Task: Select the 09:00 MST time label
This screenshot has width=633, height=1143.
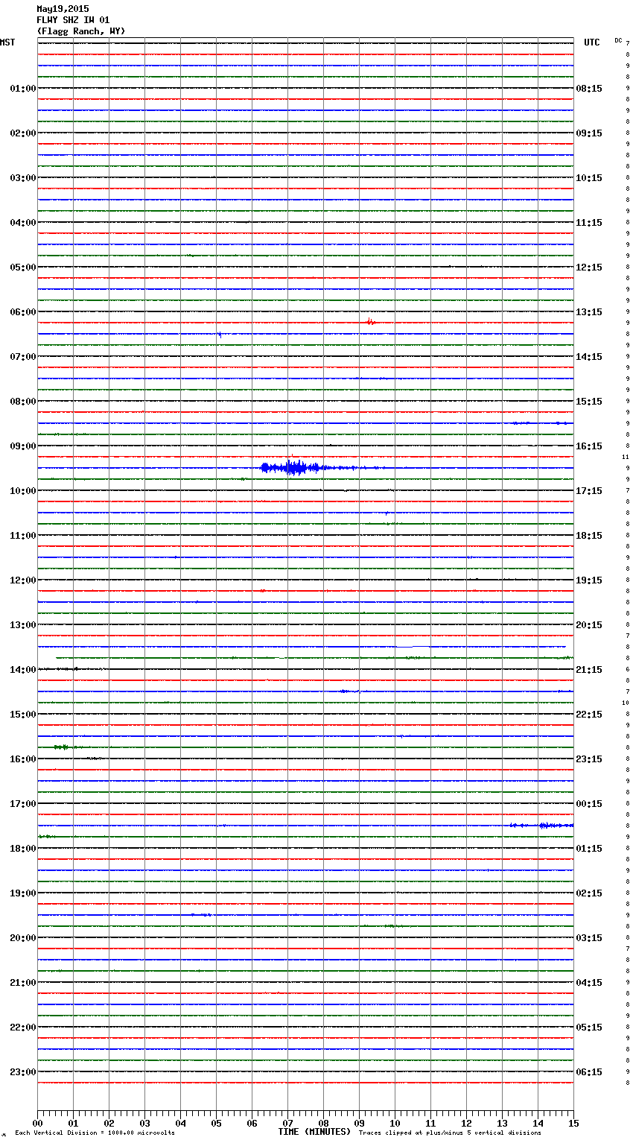Action: click(x=23, y=446)
